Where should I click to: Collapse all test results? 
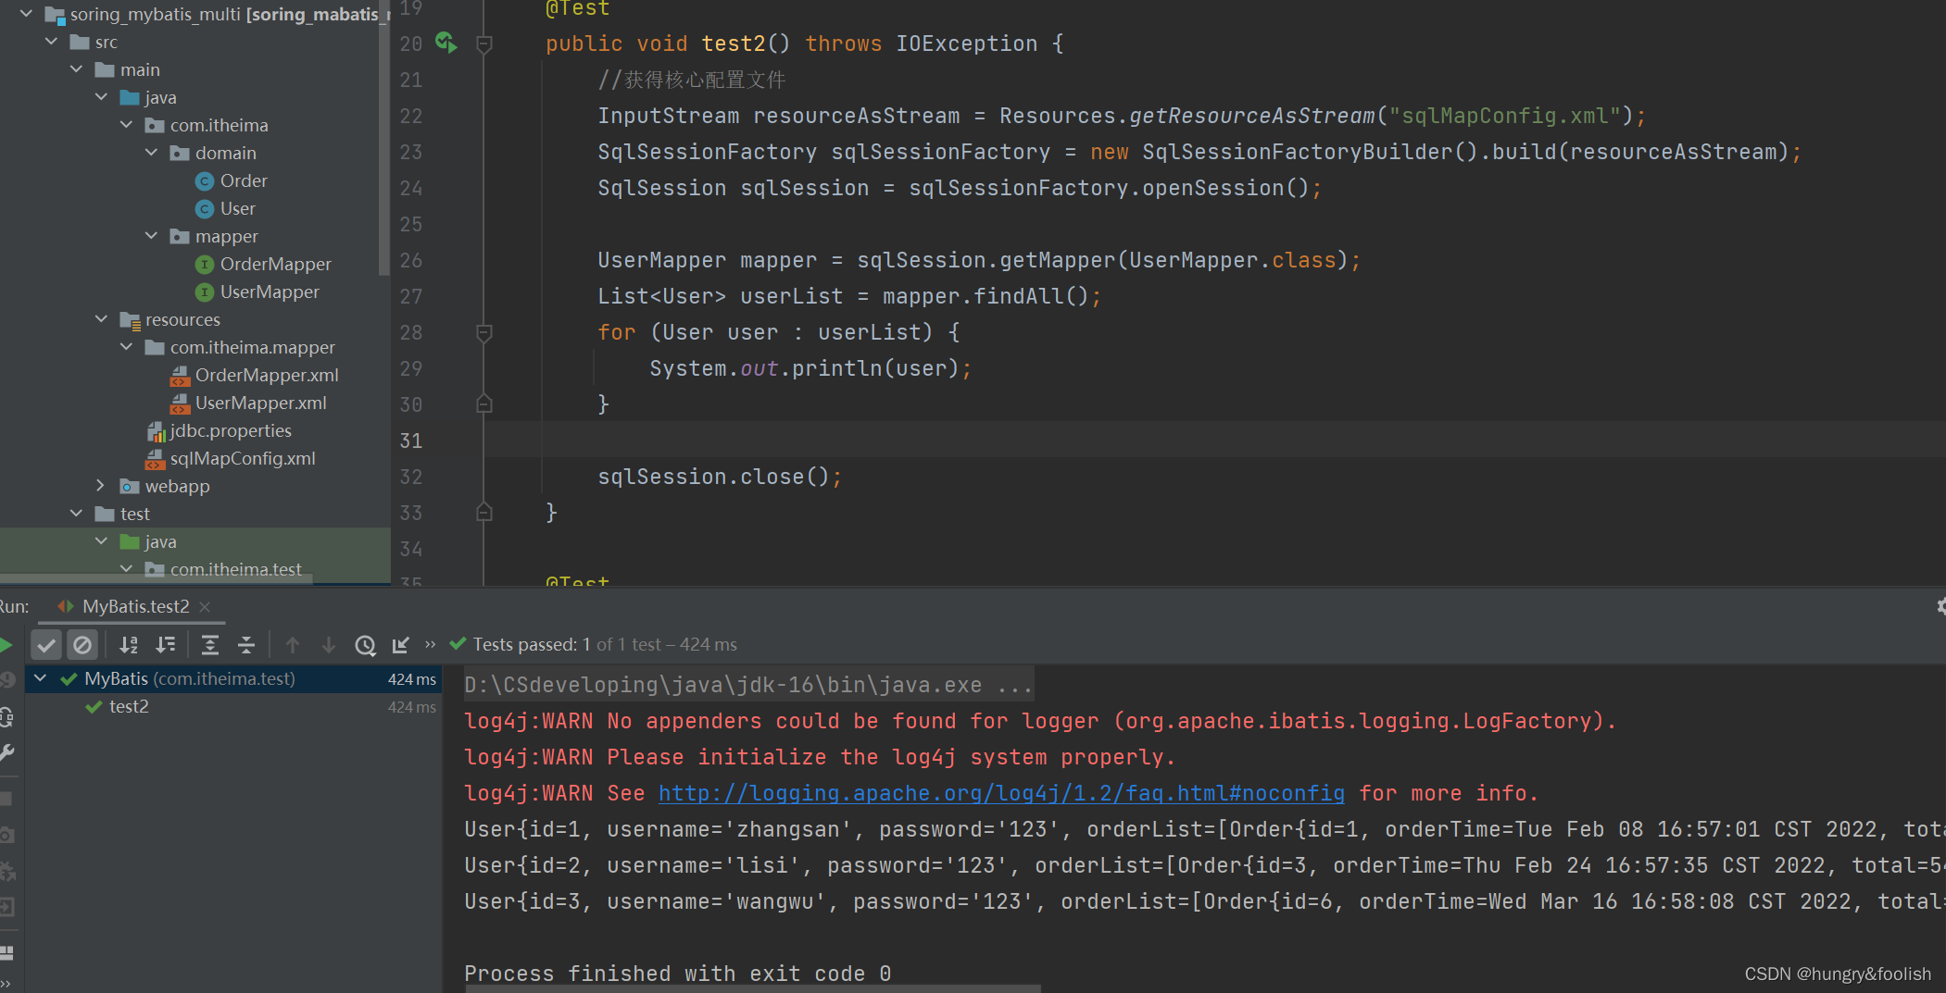[x=246, y=645]
